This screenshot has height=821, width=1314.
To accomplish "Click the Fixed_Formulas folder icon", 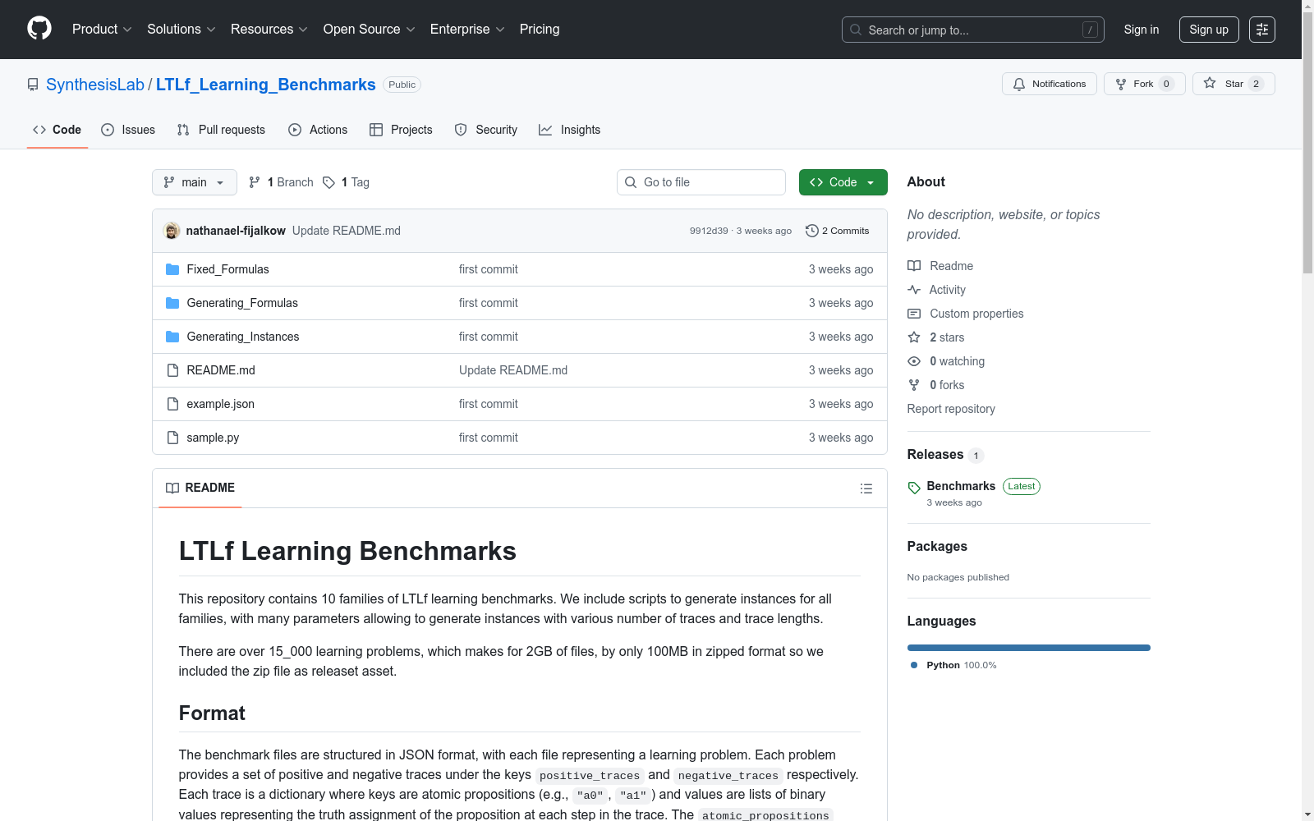I will point(172,269).
